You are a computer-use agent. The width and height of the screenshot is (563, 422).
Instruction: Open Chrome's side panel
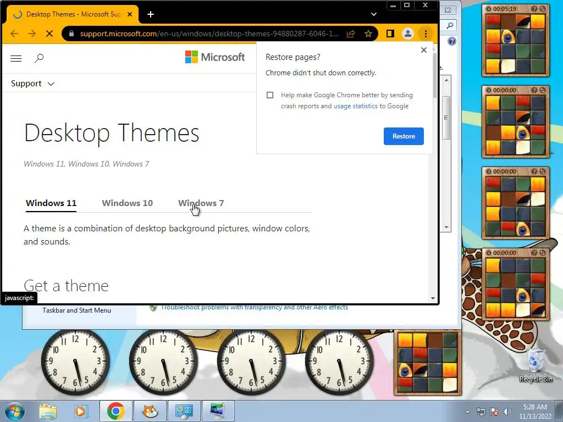click(x=390, y=34)
